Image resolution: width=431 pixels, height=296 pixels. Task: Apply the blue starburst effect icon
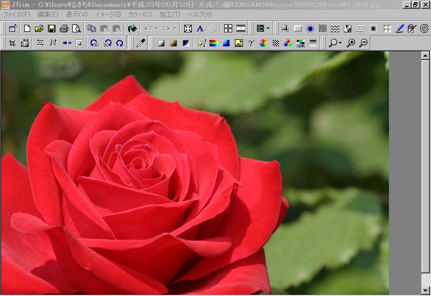310,29
